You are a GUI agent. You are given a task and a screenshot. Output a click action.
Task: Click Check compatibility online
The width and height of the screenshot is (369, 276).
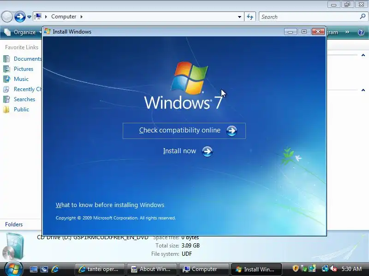[x=184, y=131]
